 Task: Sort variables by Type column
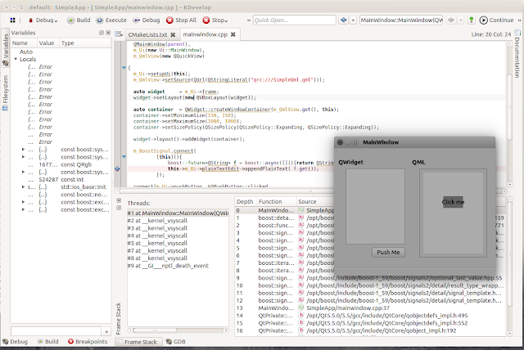click(x=85, y=43)
